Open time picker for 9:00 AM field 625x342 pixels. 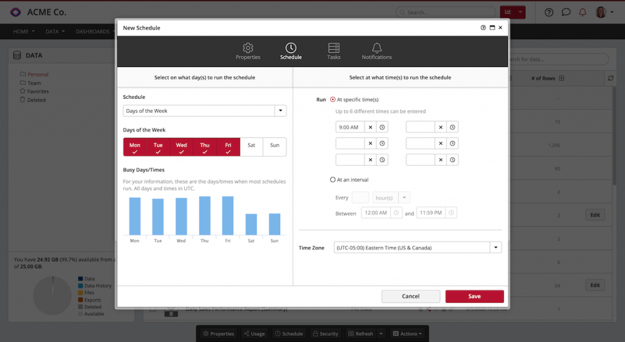pyautogui.click(x=382, y=127)
